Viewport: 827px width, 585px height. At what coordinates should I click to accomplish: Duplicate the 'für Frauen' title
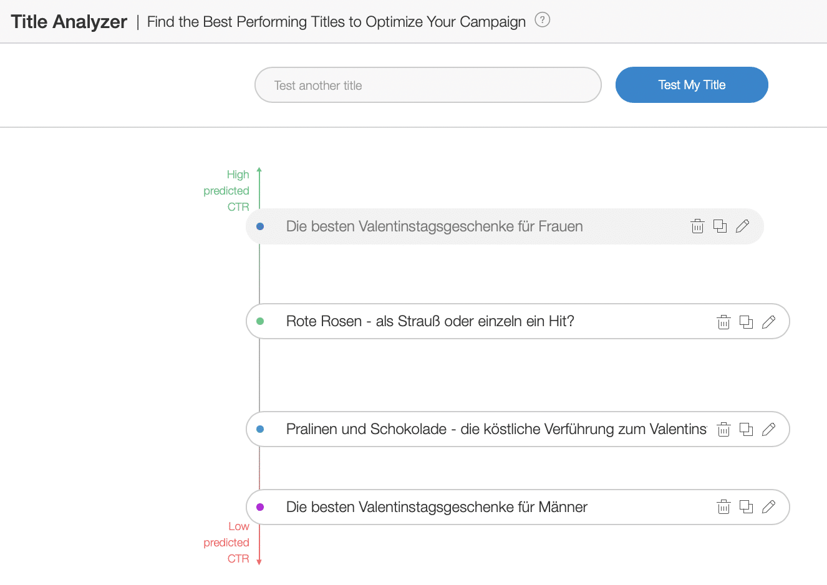[x=720, y=226]
